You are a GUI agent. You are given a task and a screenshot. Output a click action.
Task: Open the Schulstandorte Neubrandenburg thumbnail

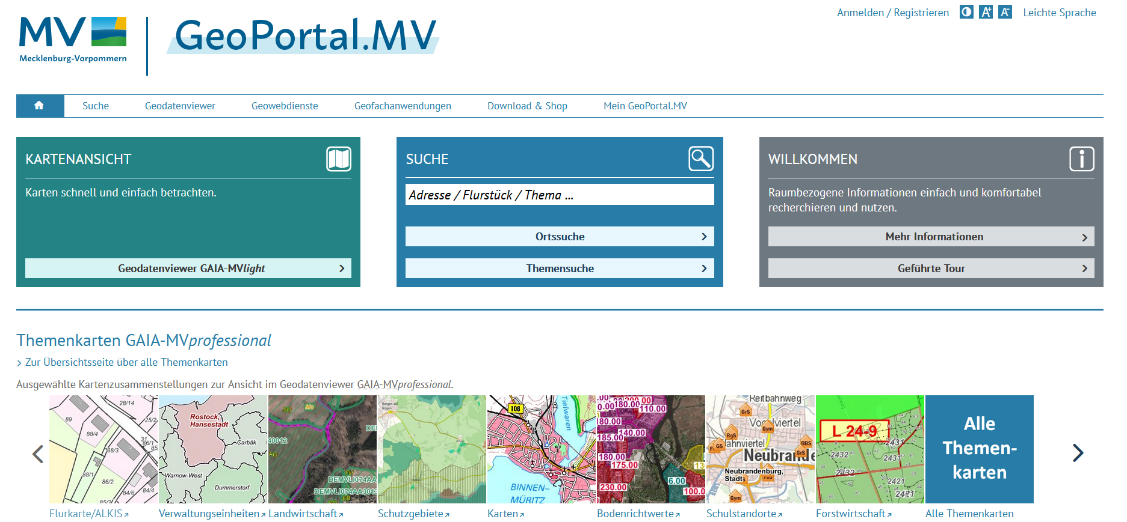pyautogui.click(x=761, y=449)
